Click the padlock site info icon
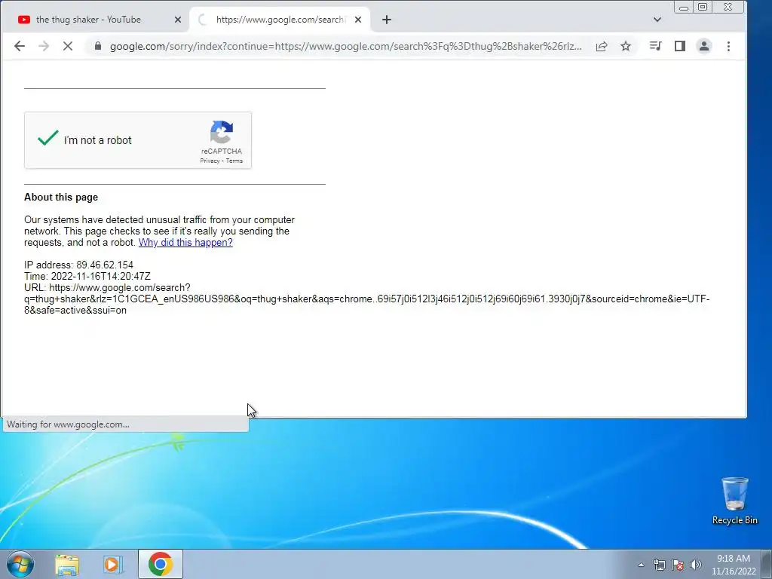 coord(98,46)
